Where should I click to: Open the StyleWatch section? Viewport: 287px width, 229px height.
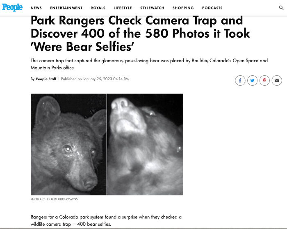(152, 8)
